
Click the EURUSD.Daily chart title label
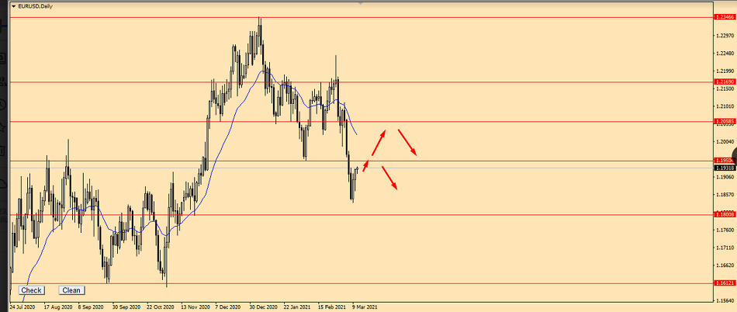tap(36, 6)
